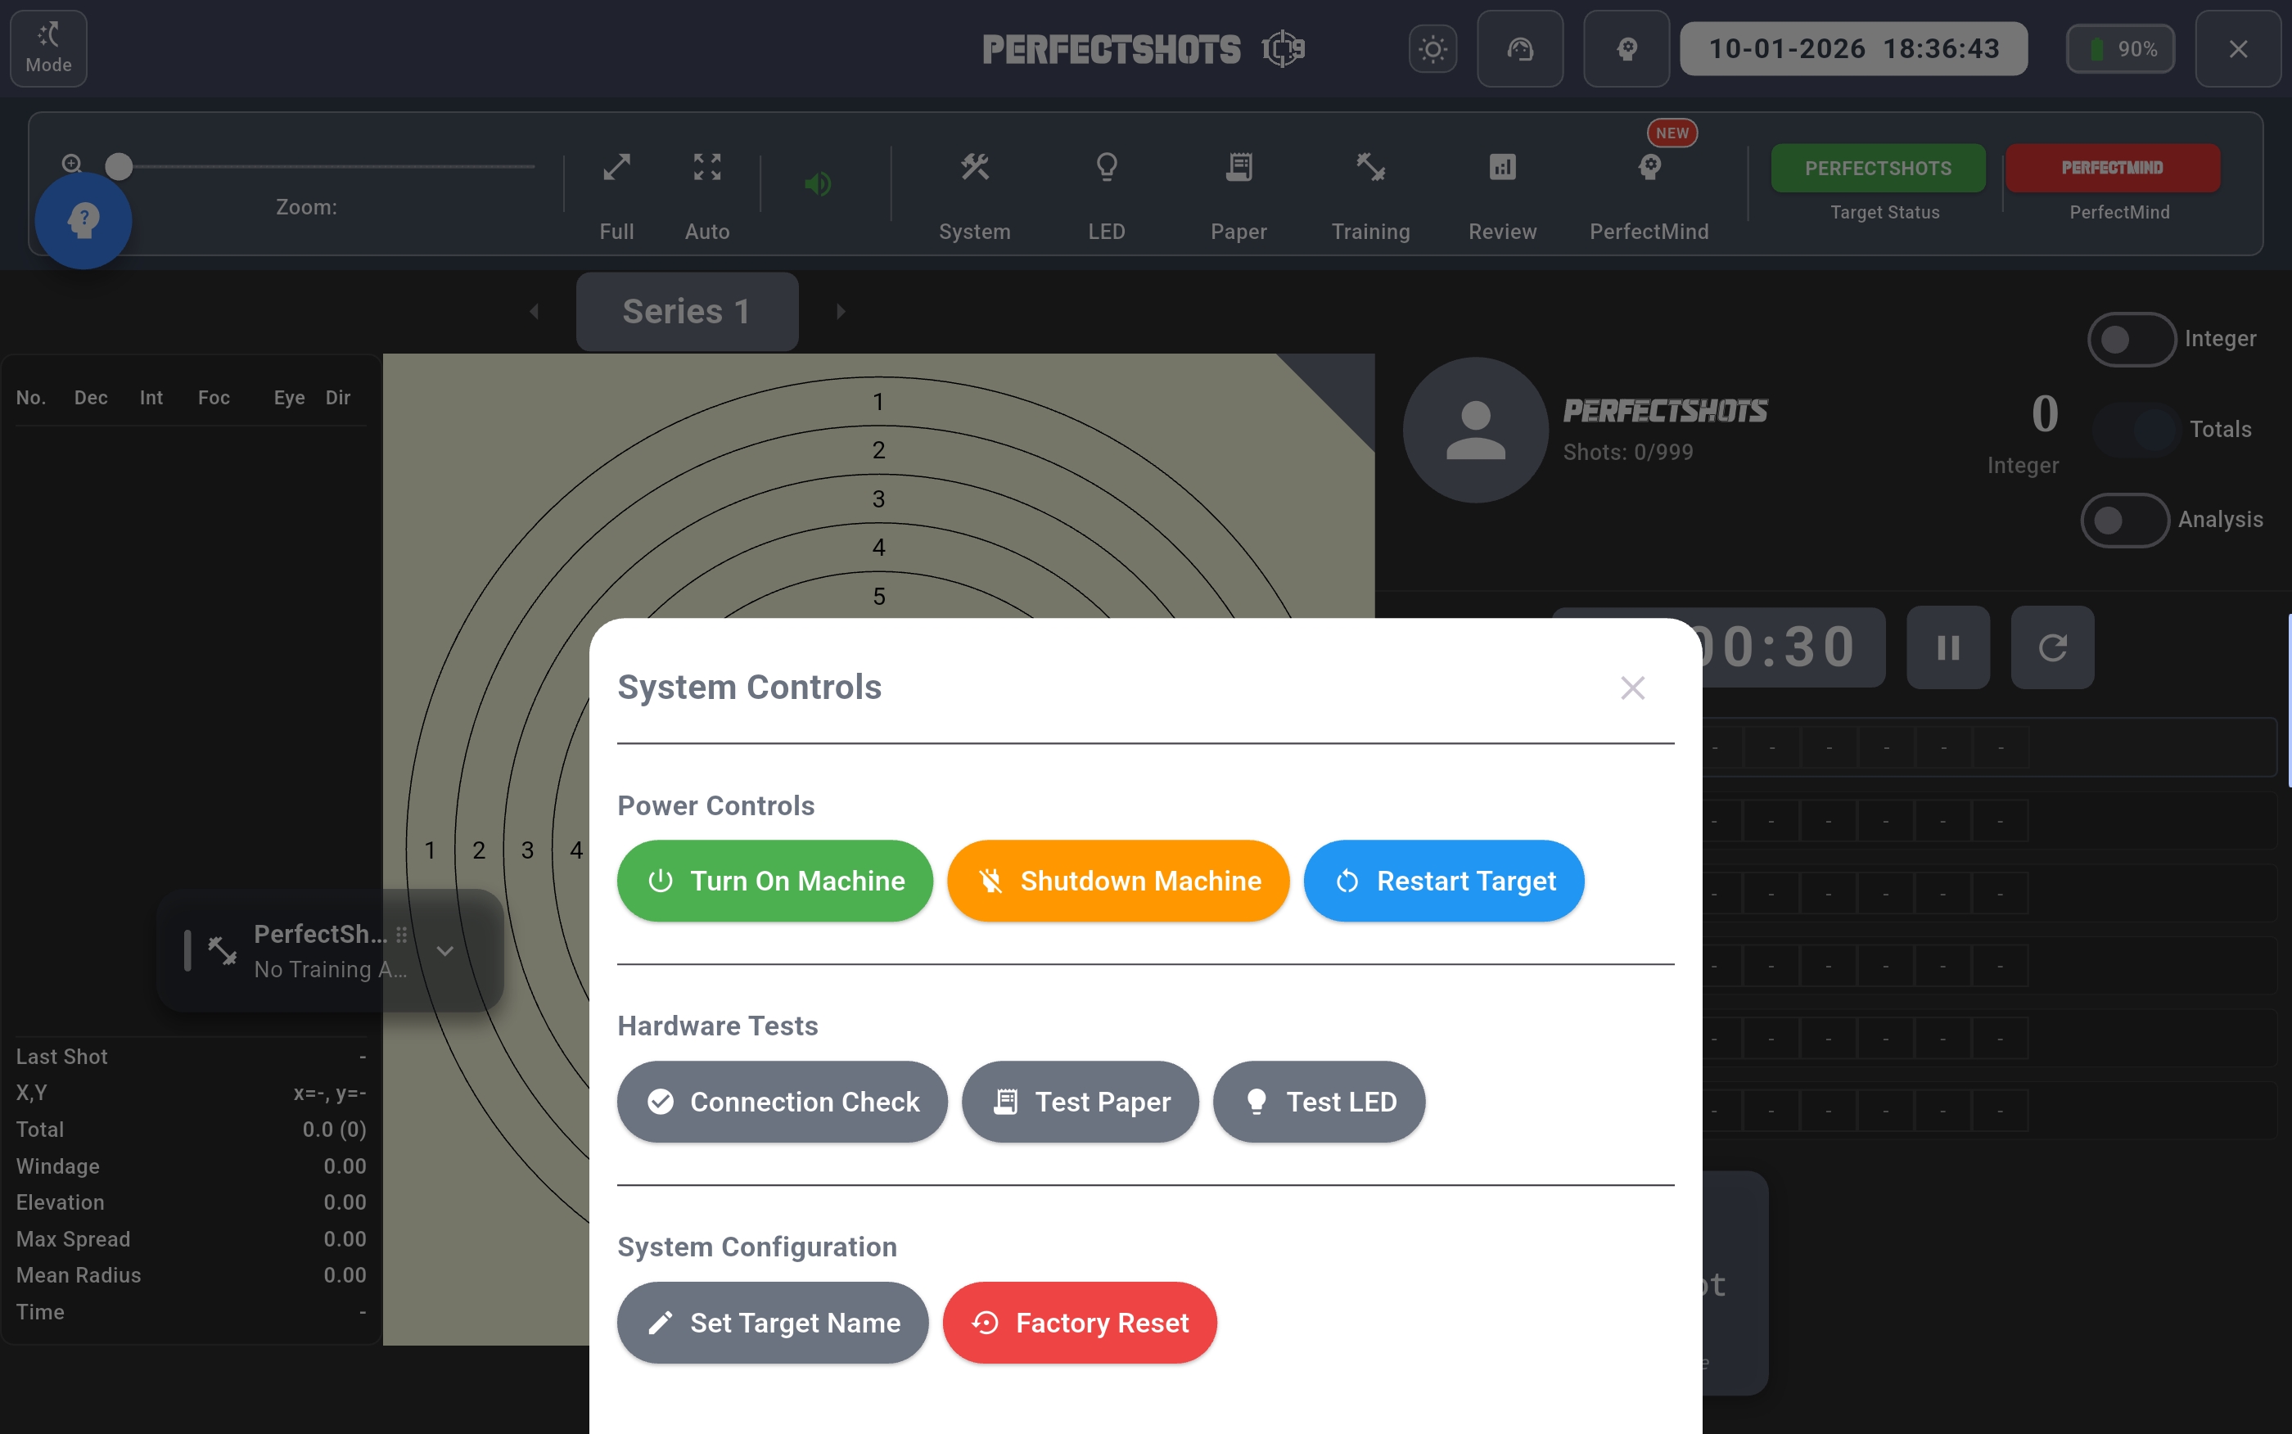The height and width of the screenshot is (1434, 2292).
Task: Open the Training dumbbell icon
Action: tap(1370, 169)
